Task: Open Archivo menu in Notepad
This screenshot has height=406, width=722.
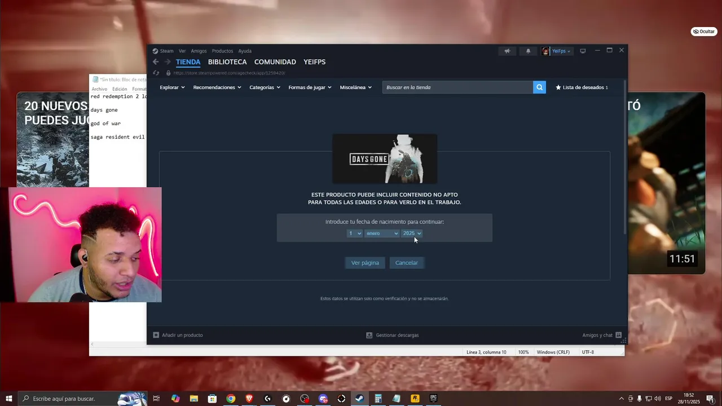Action: point(99,89)
